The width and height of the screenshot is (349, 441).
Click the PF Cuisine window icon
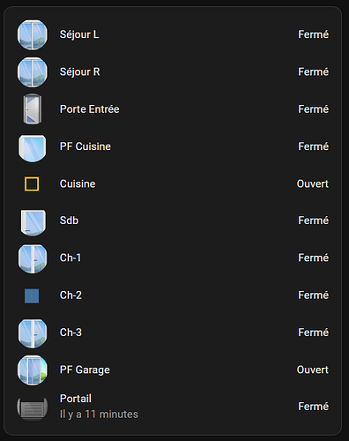33,148
